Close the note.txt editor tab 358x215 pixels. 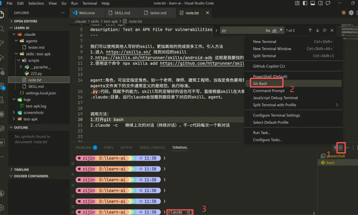[x=207, y=13]
